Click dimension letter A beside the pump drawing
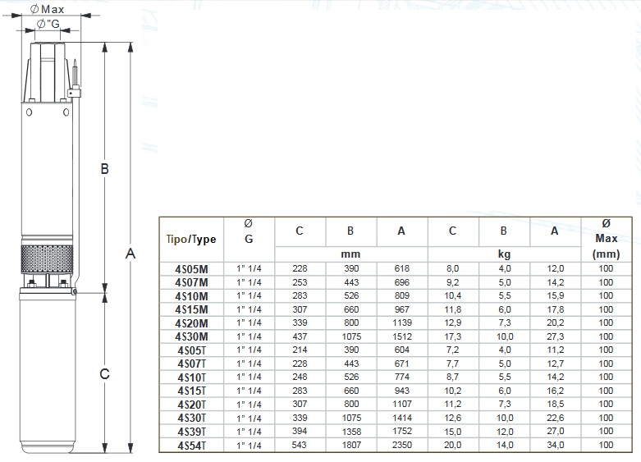 129,254
